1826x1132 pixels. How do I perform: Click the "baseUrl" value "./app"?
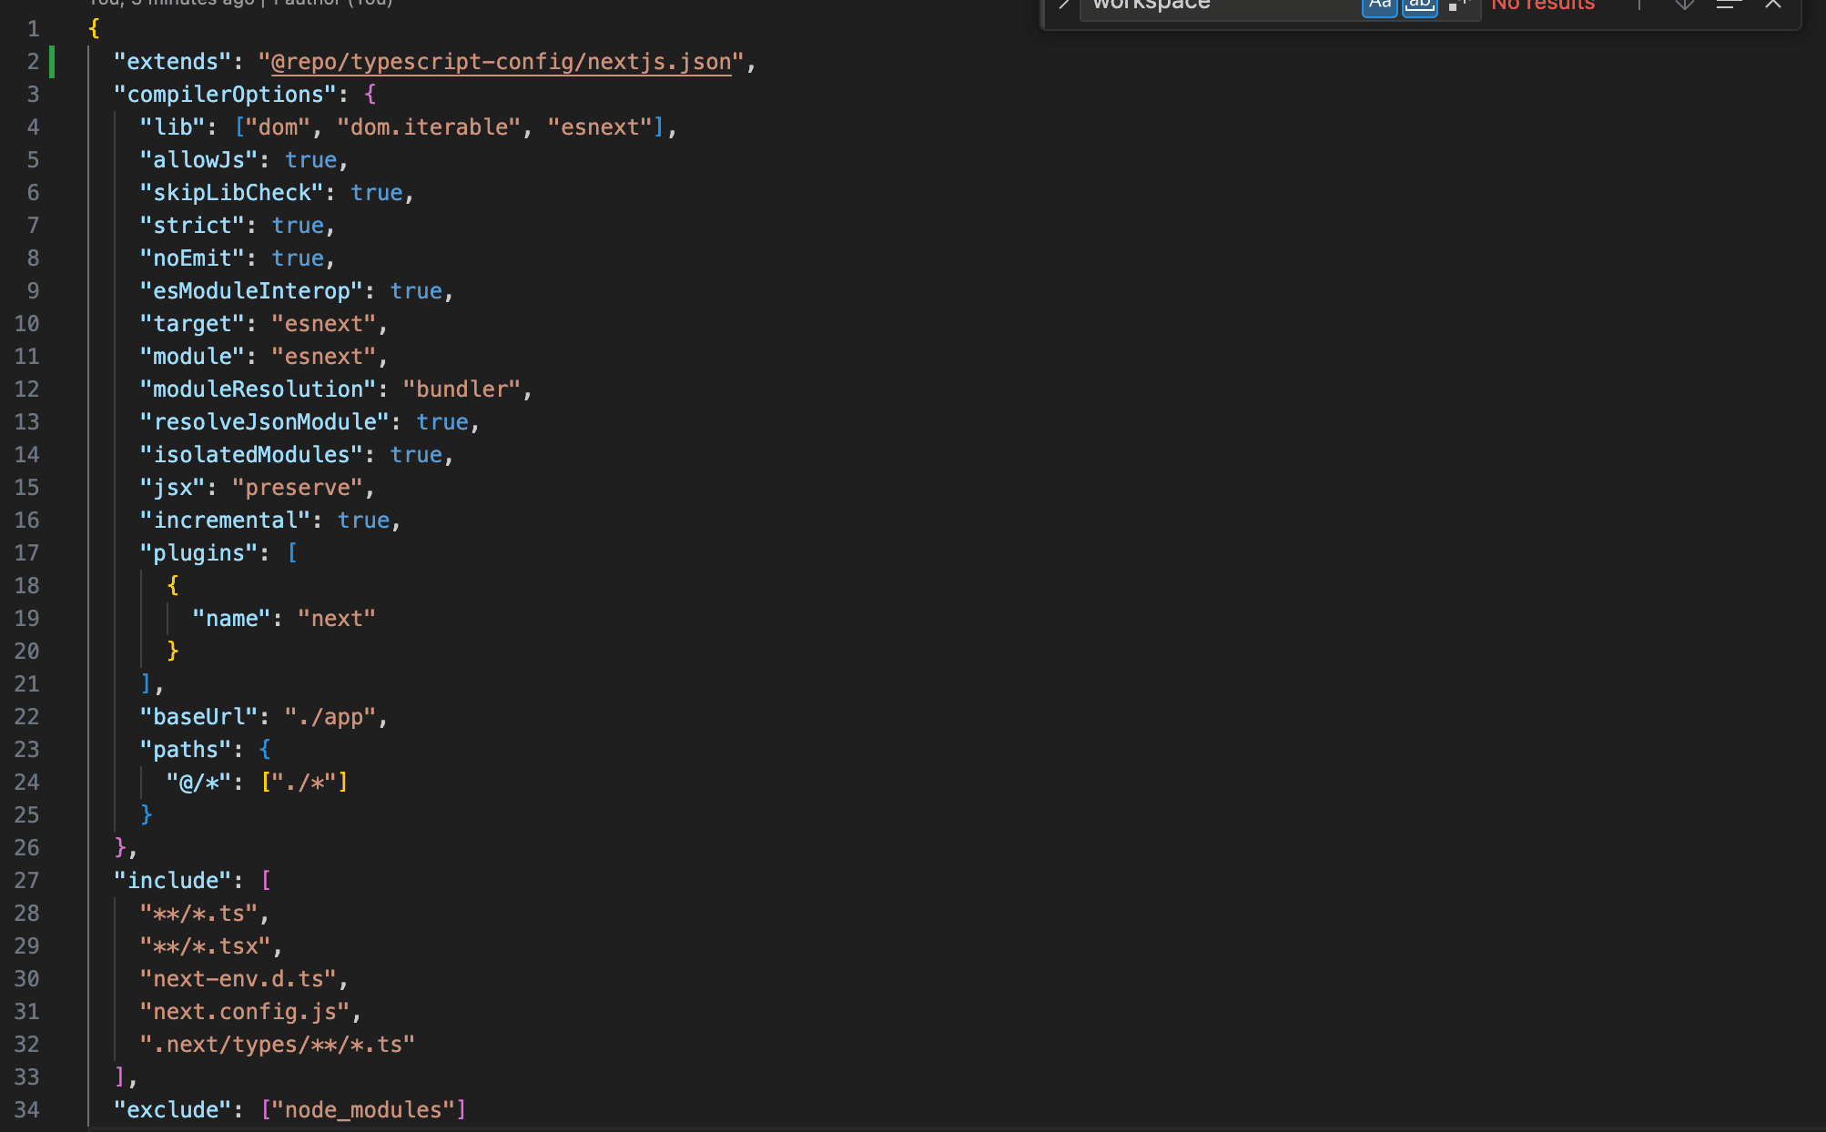(330, 717)
